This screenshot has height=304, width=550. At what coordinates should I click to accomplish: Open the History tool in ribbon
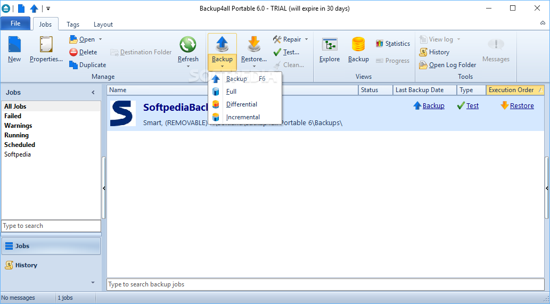point(434,52)
